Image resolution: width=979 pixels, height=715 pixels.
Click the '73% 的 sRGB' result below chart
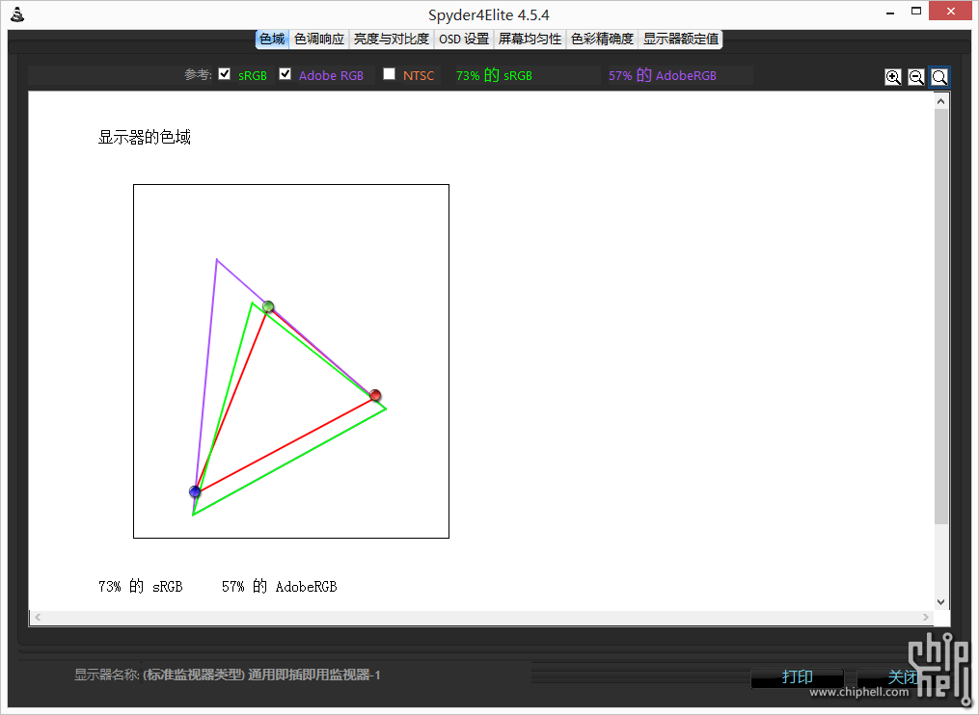[x=141, y=587]
